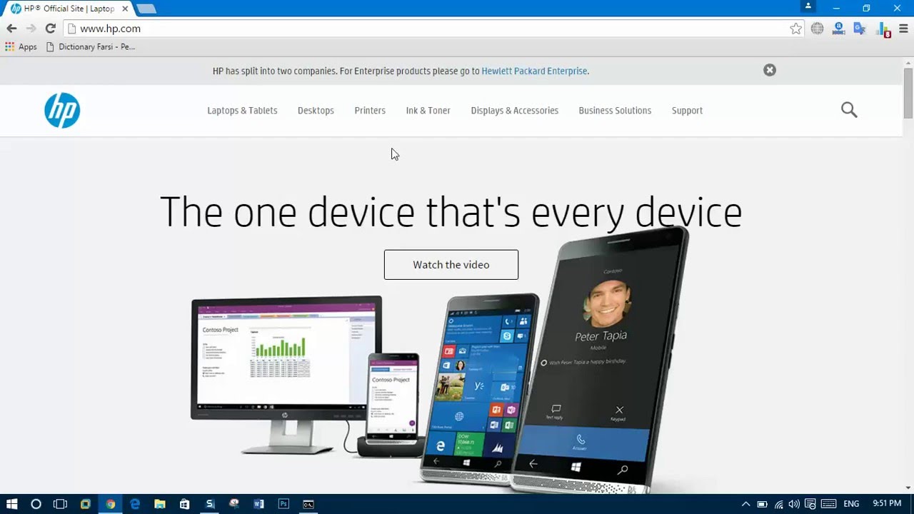Open the HP site search magnifier

click(849, 110)
